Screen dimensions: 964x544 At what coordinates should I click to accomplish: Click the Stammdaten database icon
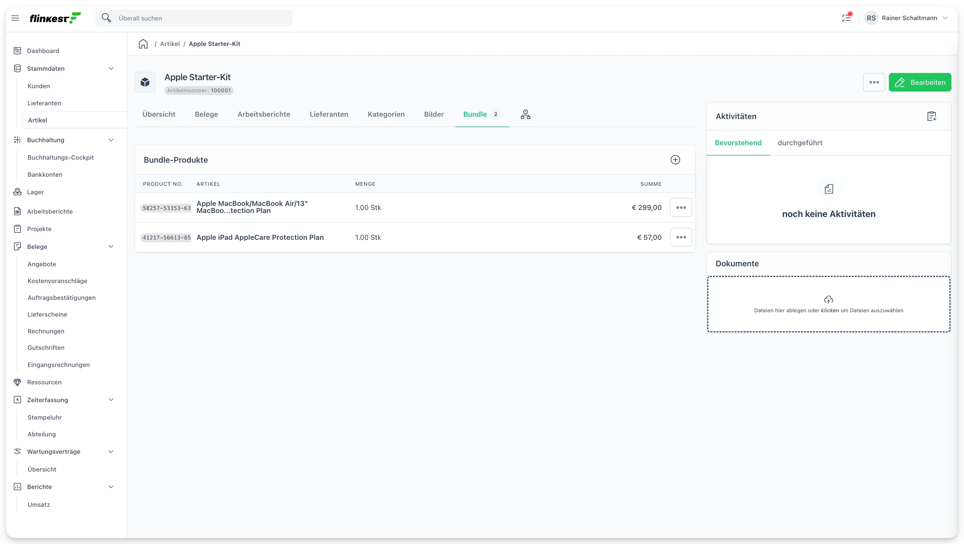coord(17,68)
